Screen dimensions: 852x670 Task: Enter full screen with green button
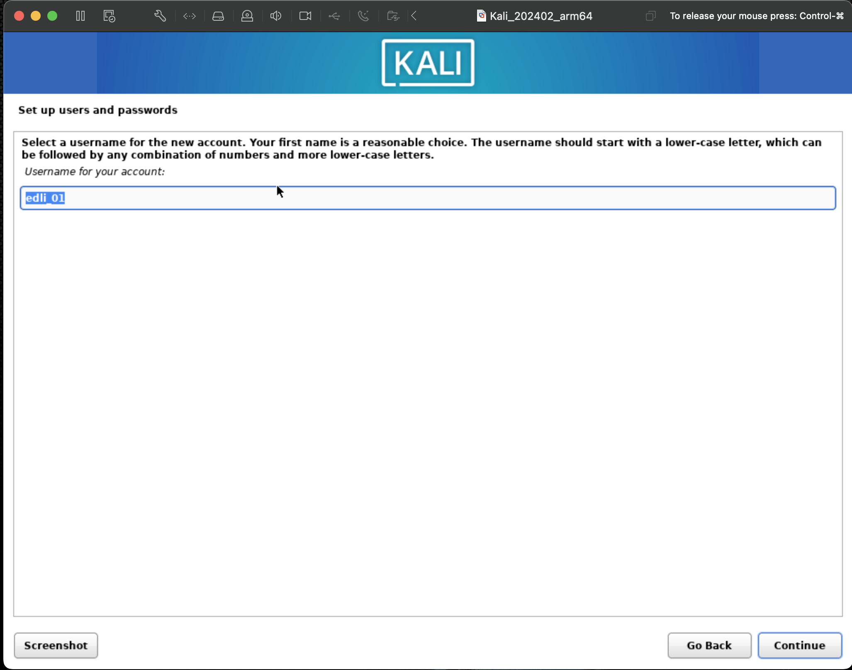(52, 16)
